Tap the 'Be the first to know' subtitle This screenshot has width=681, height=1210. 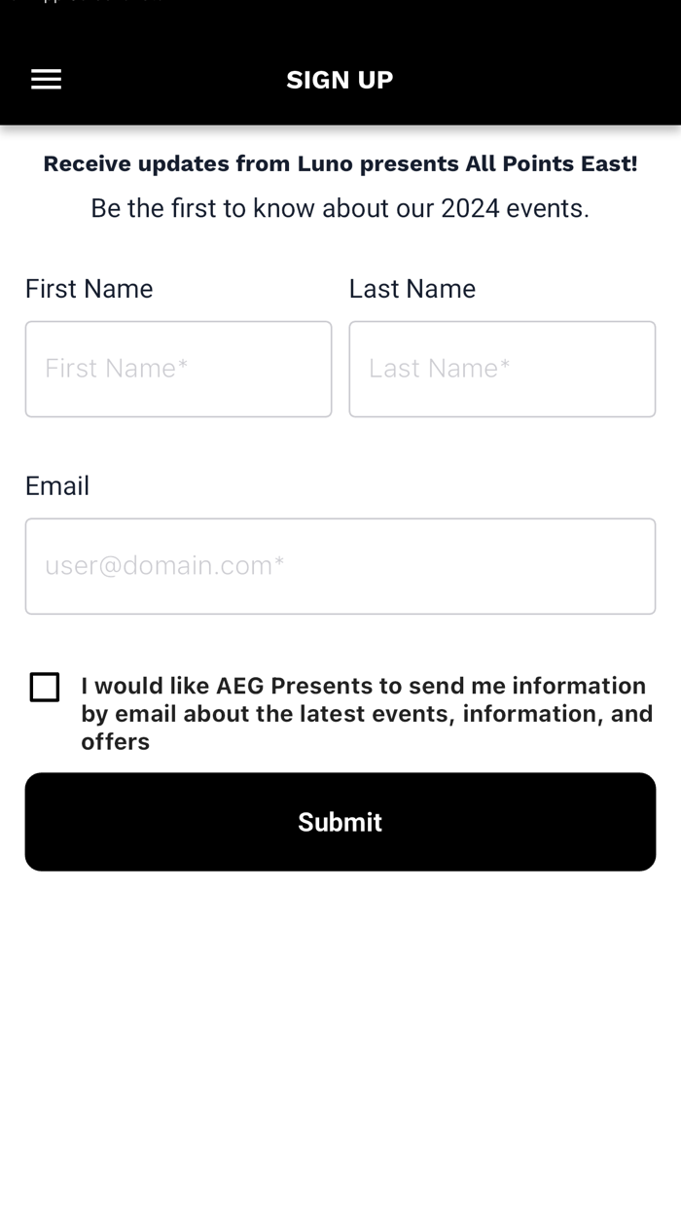click(340, 208)
